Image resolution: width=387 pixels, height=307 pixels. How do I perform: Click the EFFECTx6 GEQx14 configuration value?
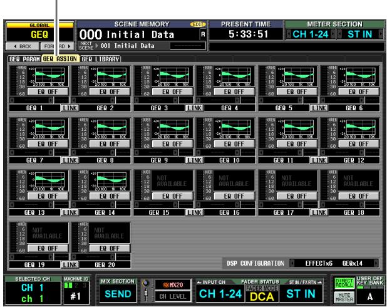click(x=334, y=263)
